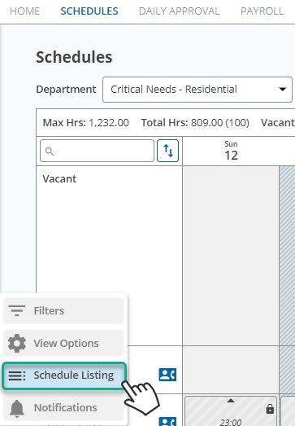
Task: Click the Vacant row label
Action: 59,179
